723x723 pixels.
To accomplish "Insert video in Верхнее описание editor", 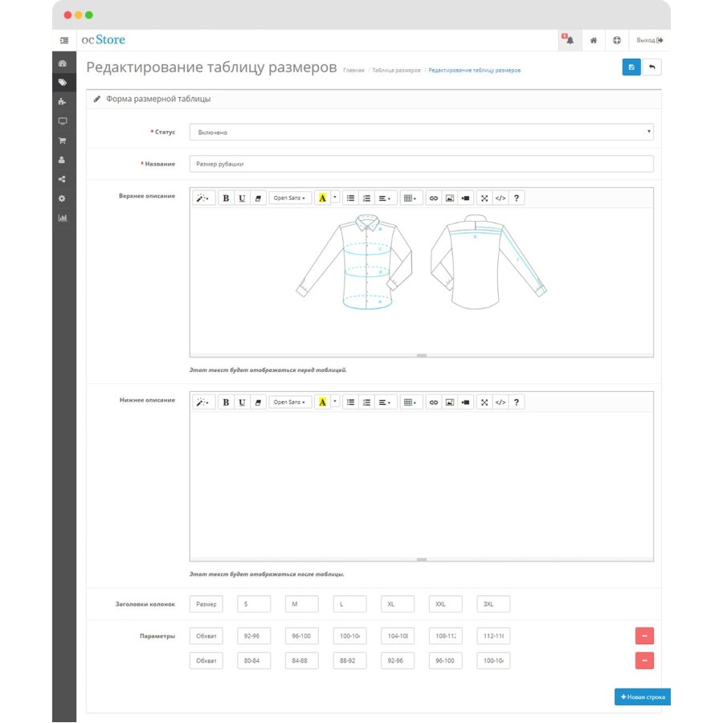I will click(x=466, y=198).
